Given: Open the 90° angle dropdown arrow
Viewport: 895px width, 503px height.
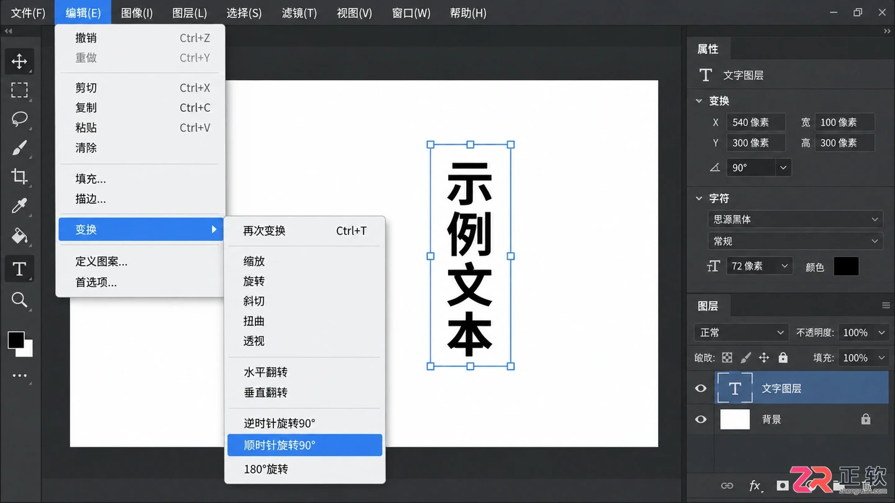Looking at the screenshot, I should click(783, 168).
